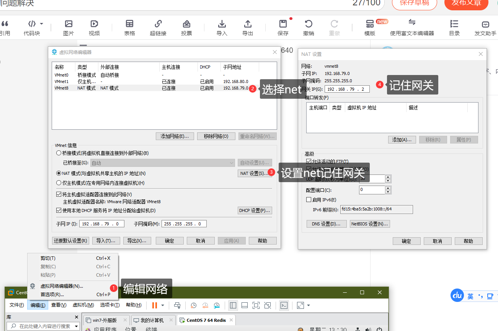Click the 图片 image insert icon
This screenshot has height=331, width=498.
click(x=69, y=24)
